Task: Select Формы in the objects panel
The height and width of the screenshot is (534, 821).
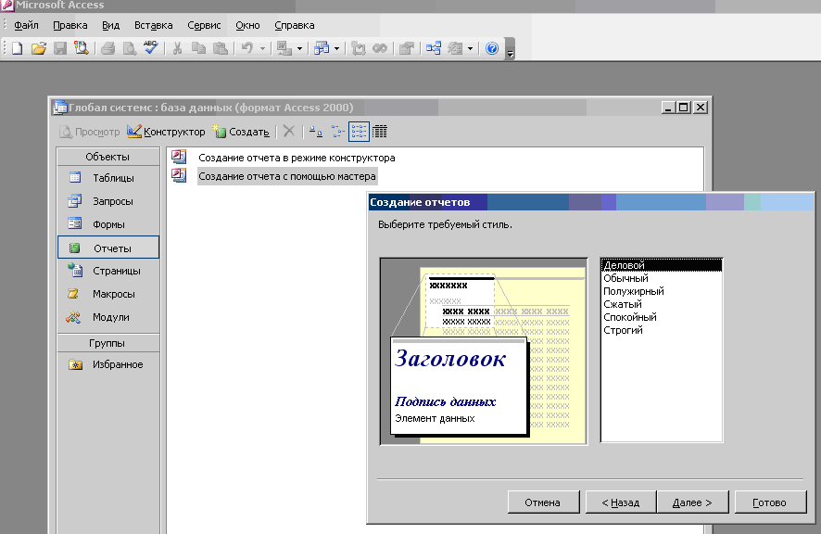Action: coord(107,224)
